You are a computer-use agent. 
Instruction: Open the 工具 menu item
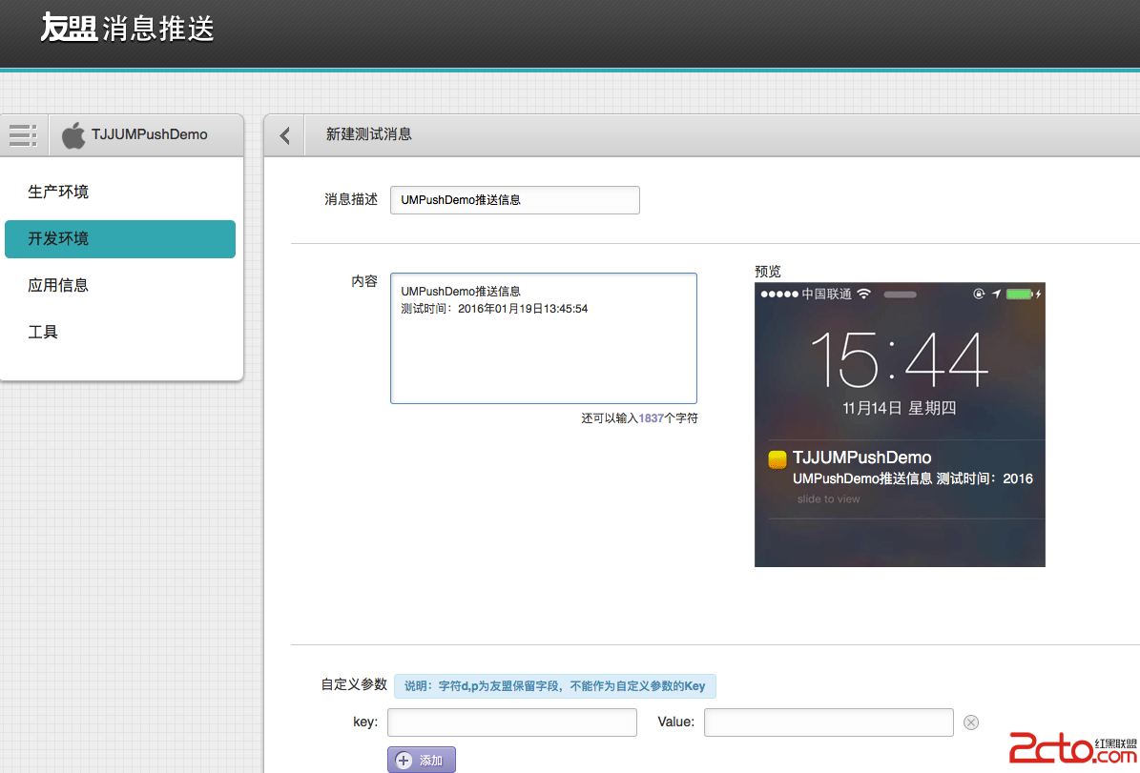[x=43, y=332]
